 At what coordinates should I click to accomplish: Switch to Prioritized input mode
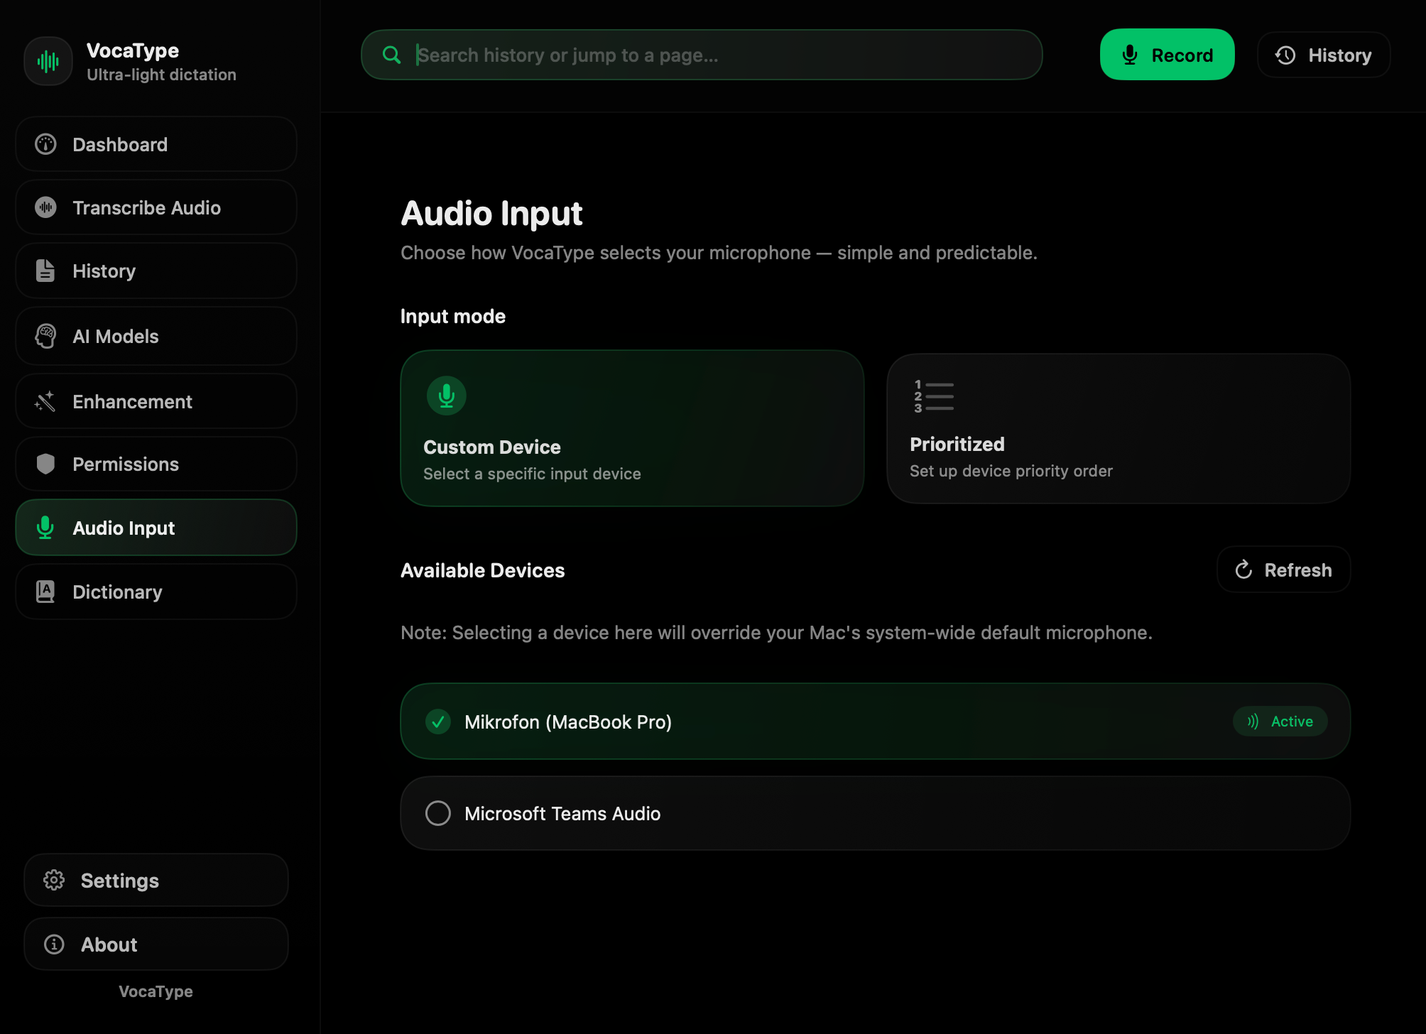(x=1118, y=428)
